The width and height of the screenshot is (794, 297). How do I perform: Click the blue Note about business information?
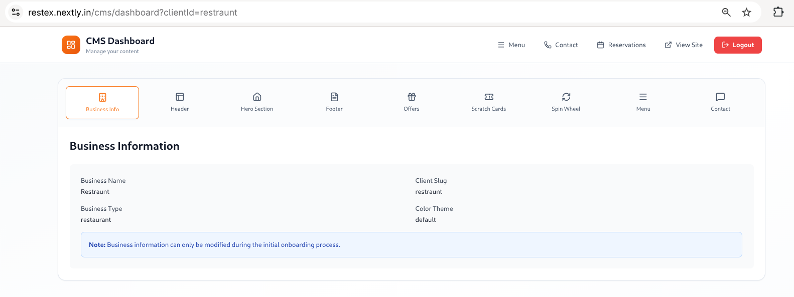point(412,245)
